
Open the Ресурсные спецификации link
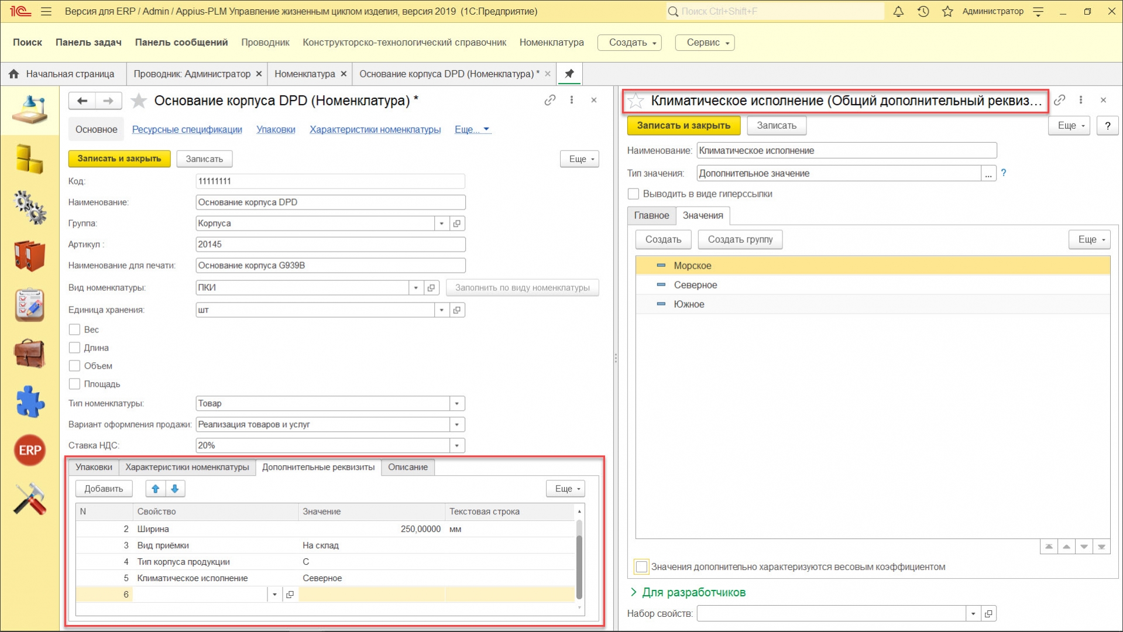187,129
